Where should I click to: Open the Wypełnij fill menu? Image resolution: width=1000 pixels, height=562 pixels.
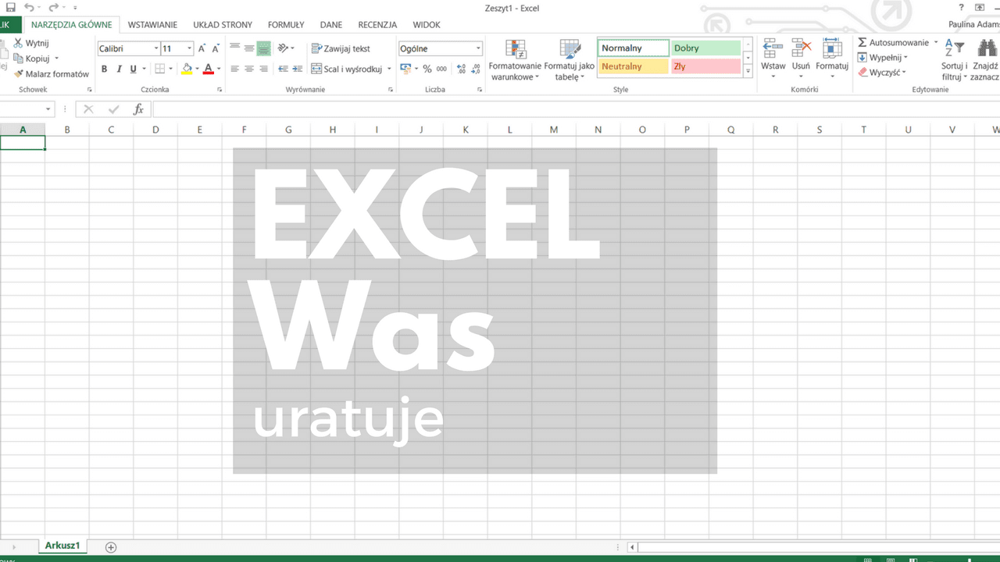coord(883,58)
